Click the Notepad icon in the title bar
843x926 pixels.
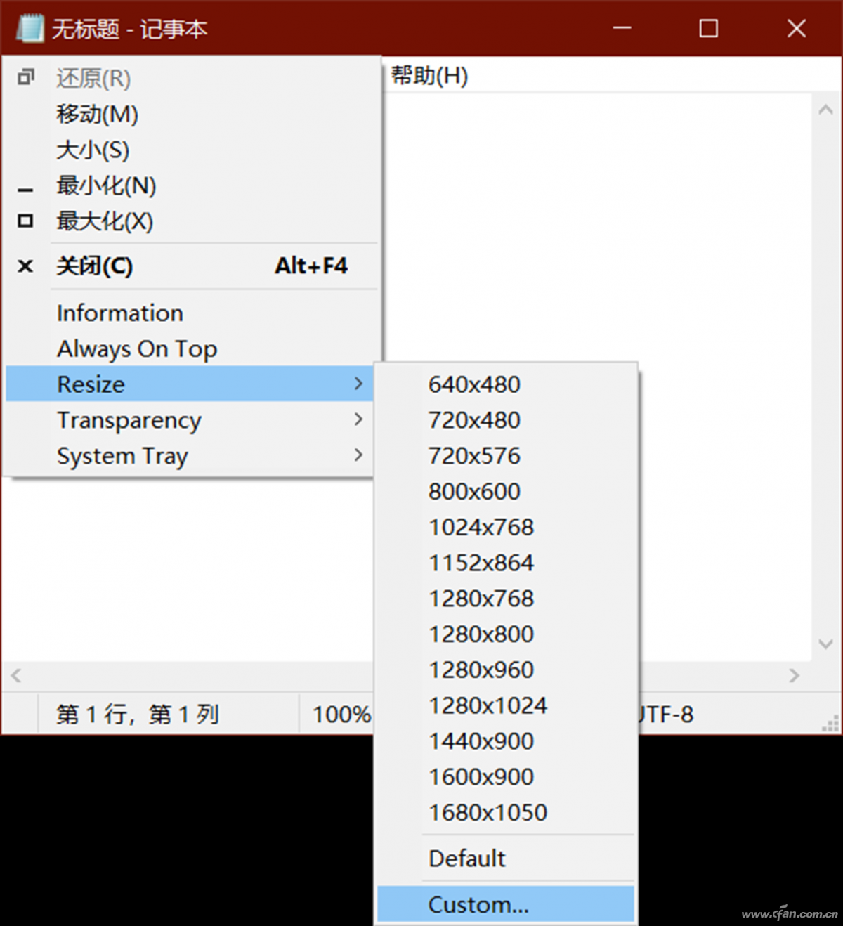point(30,28)
